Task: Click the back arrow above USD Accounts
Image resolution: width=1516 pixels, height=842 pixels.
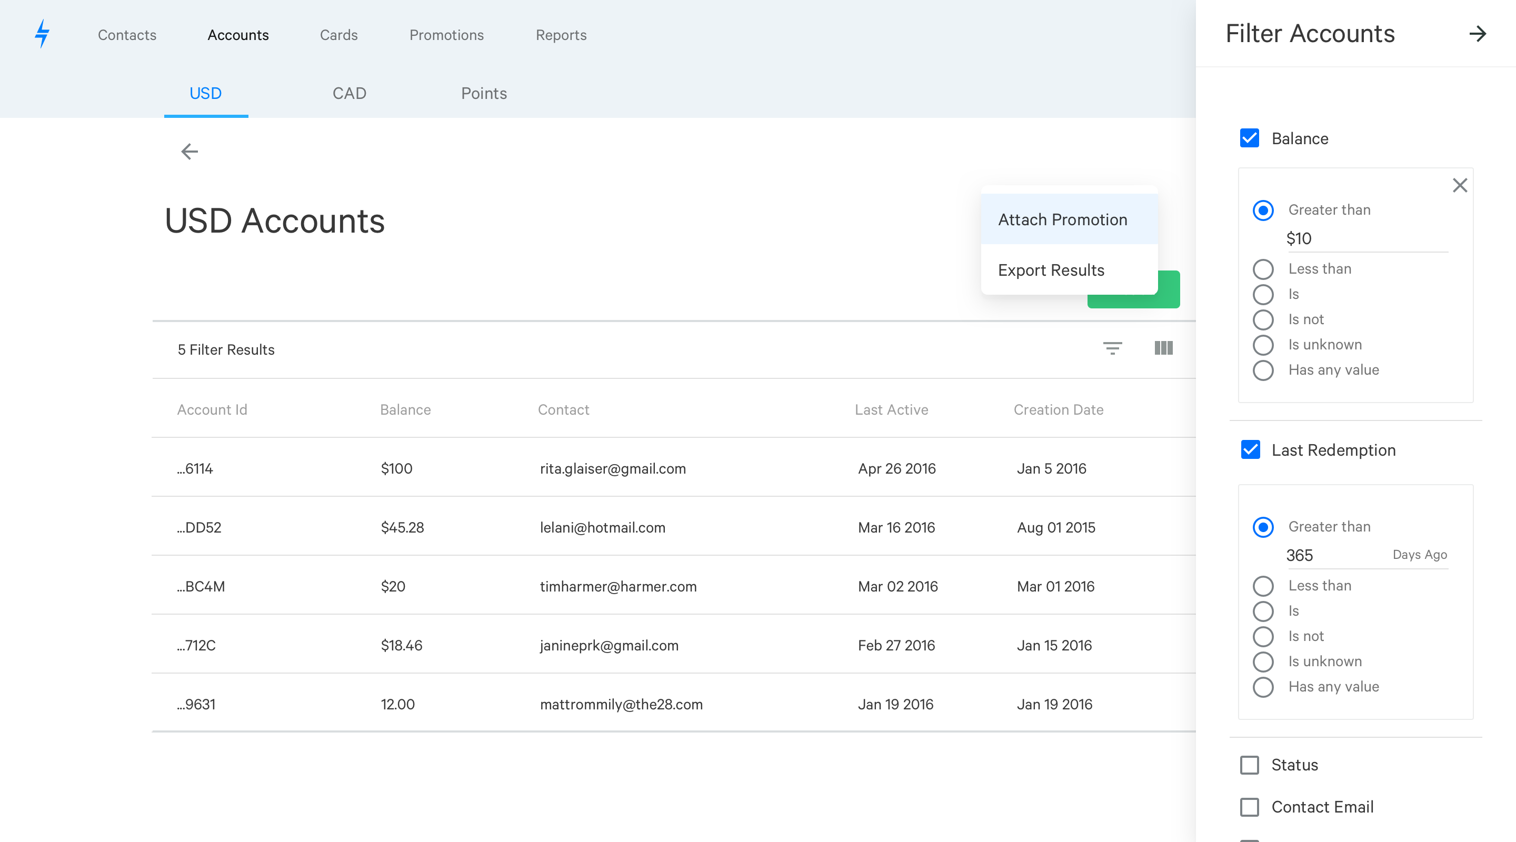Action: pos(189,152)
